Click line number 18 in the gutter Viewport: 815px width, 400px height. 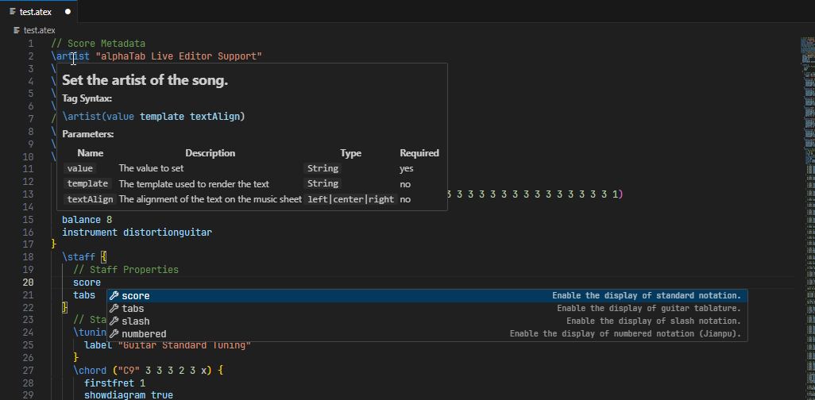click(x=28, y=257)
